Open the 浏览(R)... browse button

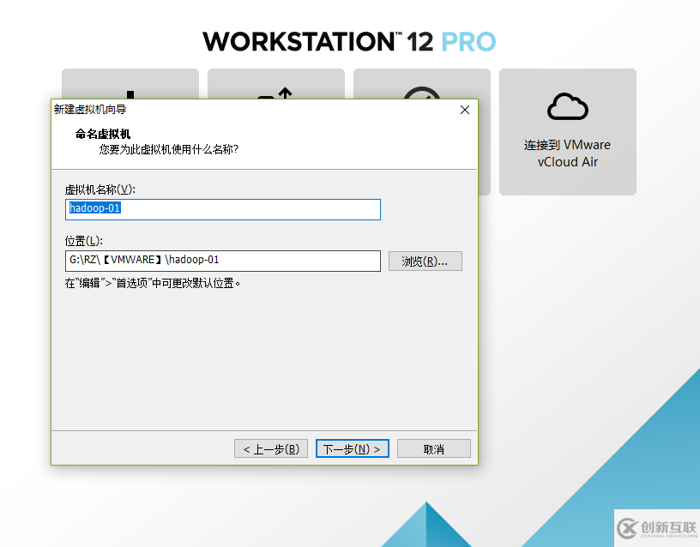425,261
